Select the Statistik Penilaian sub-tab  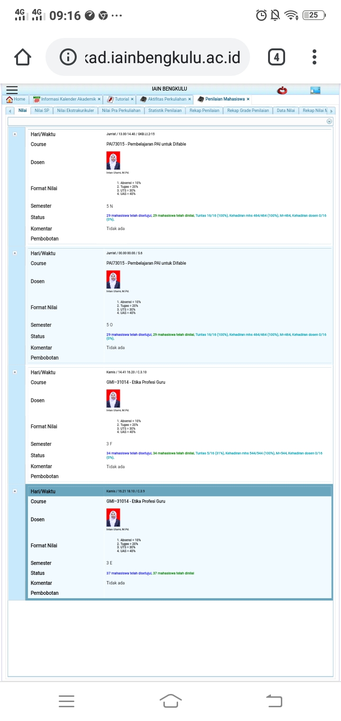point(165,111)
